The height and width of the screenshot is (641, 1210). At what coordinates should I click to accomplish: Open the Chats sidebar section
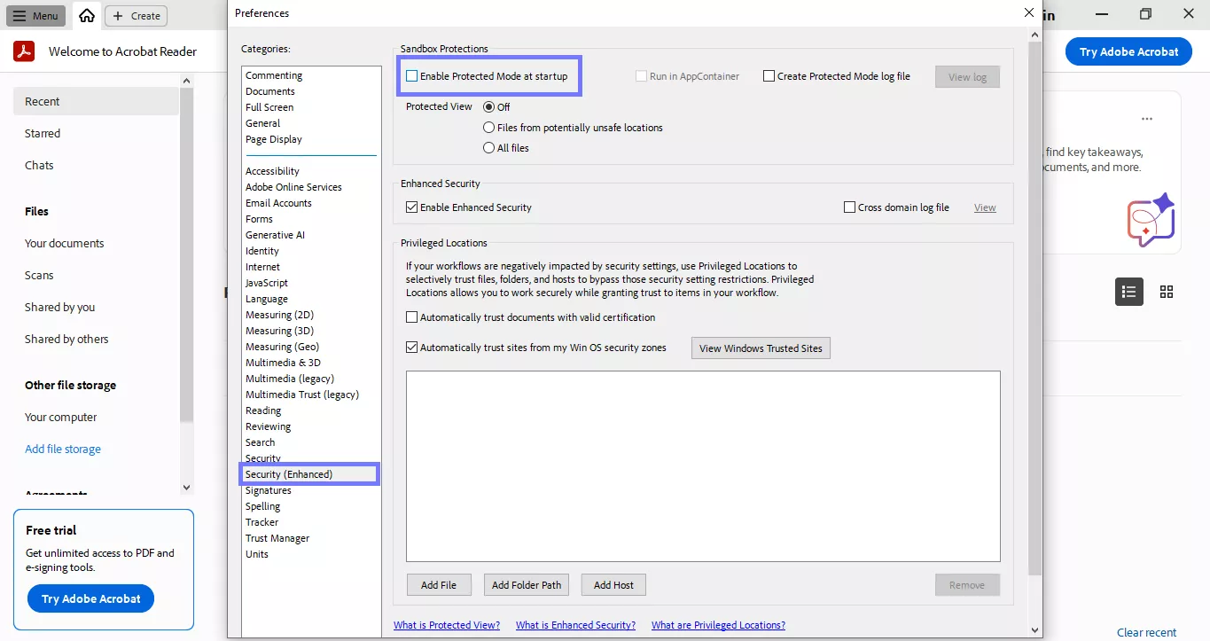(x=38, y=165)
